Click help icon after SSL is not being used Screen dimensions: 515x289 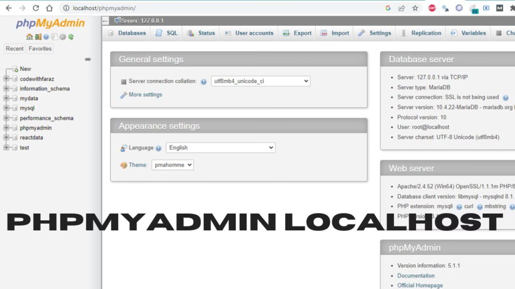click(505, 98)
